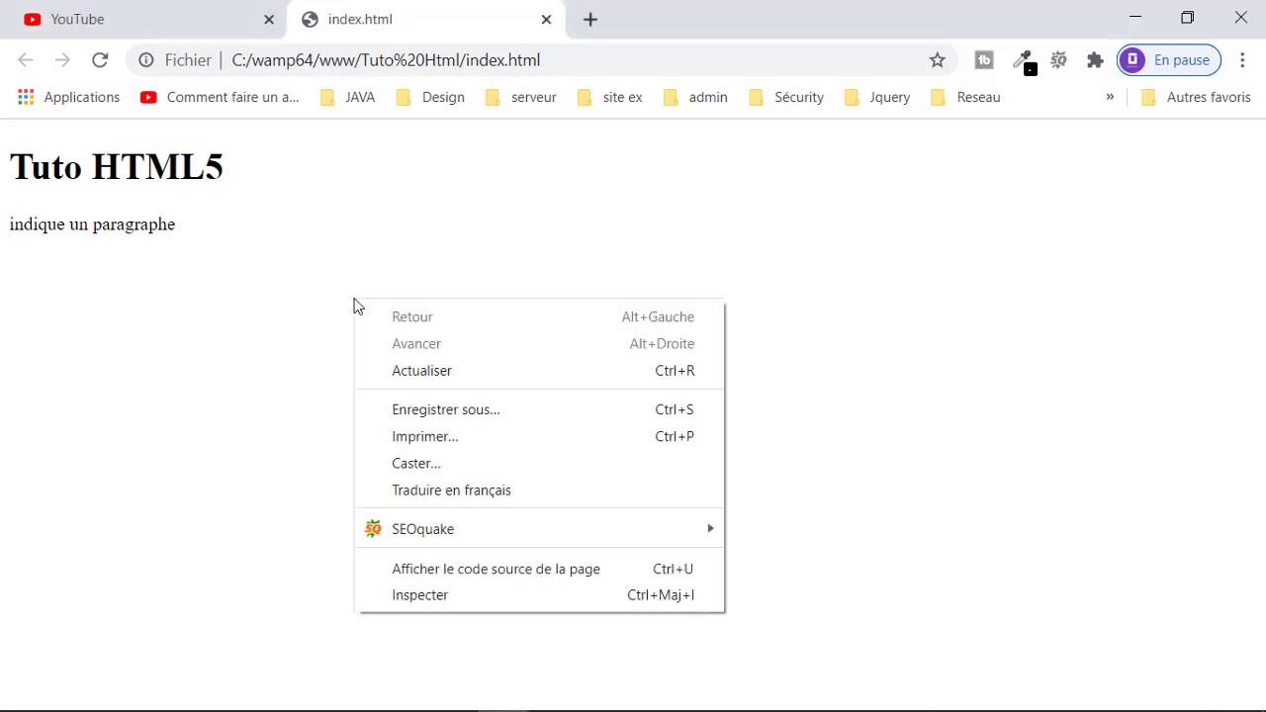This screenshot has width=1266, height=712.
Task: Bookmark this page with the star icon
Action: point(938,60)
